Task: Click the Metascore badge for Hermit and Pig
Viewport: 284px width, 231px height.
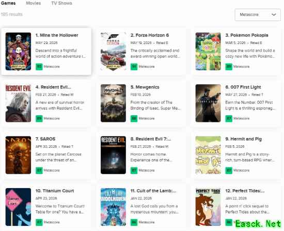Action: [229, 171]
